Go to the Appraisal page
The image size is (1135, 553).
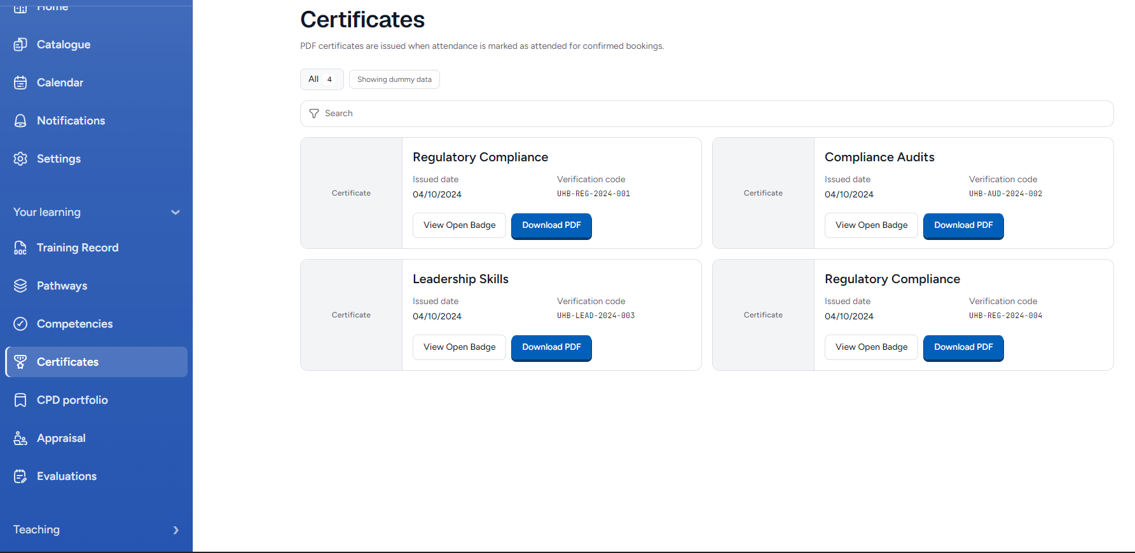click(97, 438)
